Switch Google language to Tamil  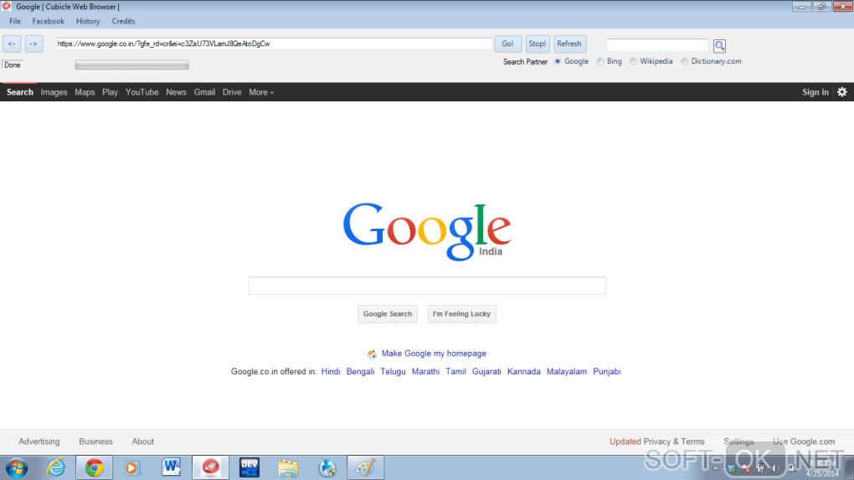455,372
